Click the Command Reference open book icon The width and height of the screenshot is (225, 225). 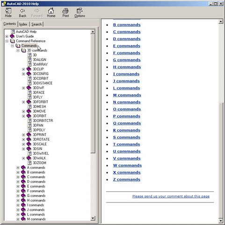(12, 41)
